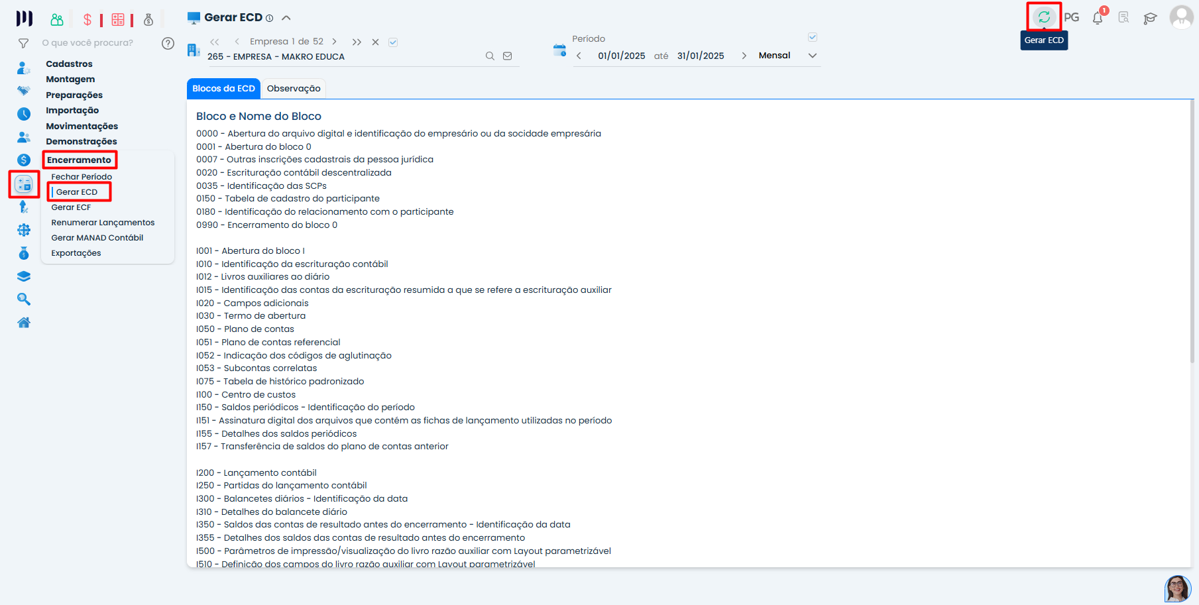Image resolution: width=1199 pixels, height=605 pixels.
Task: Go to the previous period
Action: (579, 56)
